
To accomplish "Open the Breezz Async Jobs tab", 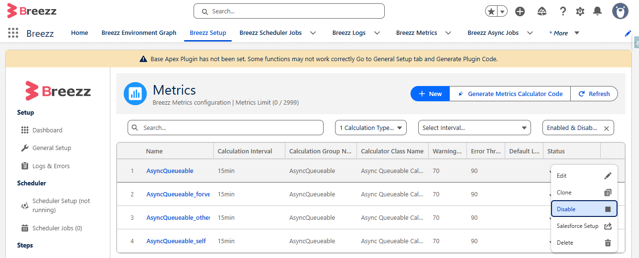I will (493, 33).
